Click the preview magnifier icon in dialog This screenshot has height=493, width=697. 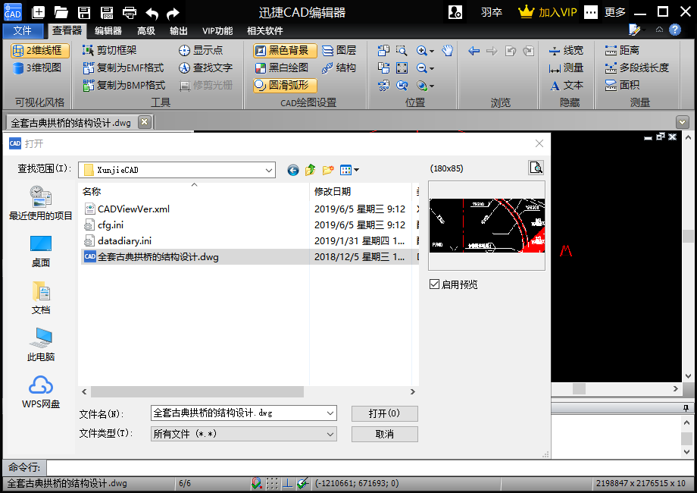click(x=536, y=168)
